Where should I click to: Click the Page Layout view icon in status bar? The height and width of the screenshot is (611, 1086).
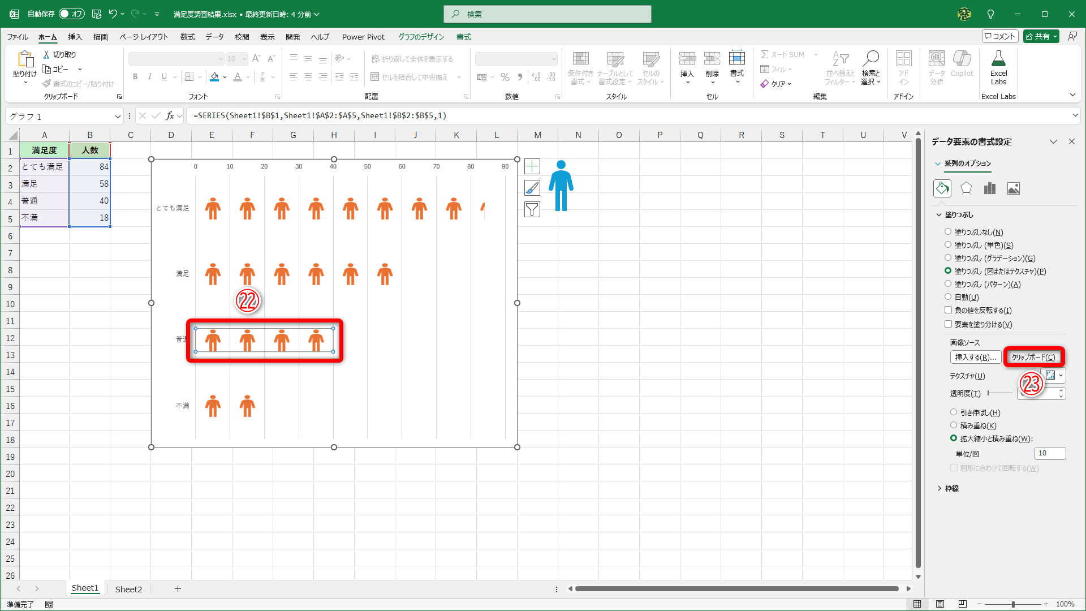pyautogui.click(x=940, y=604)
